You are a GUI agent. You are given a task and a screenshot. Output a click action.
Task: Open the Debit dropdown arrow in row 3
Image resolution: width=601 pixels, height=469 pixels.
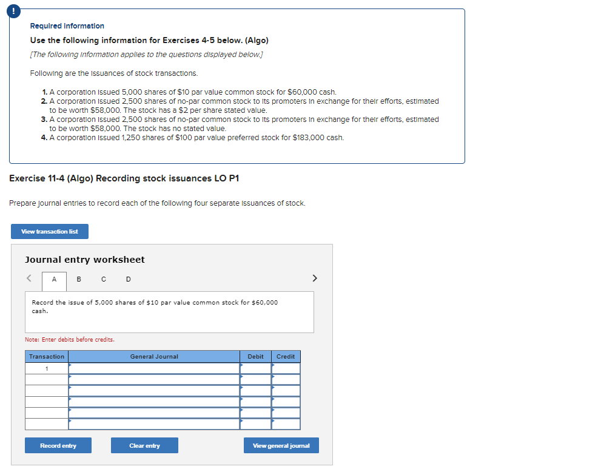point(243,389)
